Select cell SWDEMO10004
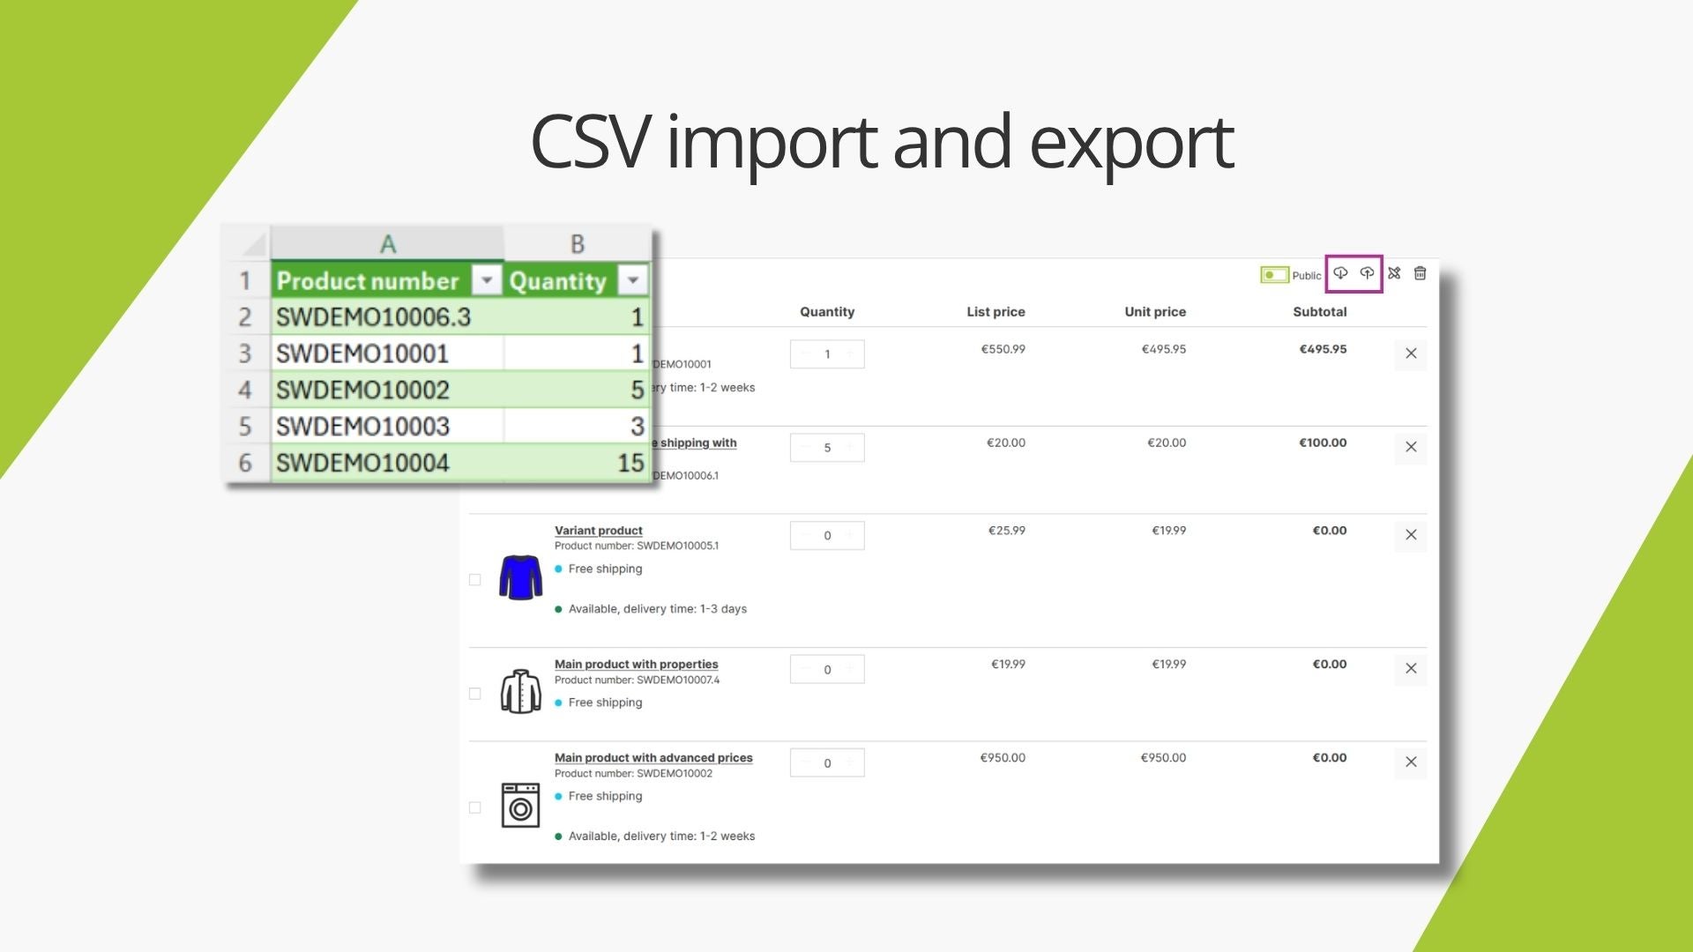The height and width of the screenshot is (952, 1693). pos(387,463)
